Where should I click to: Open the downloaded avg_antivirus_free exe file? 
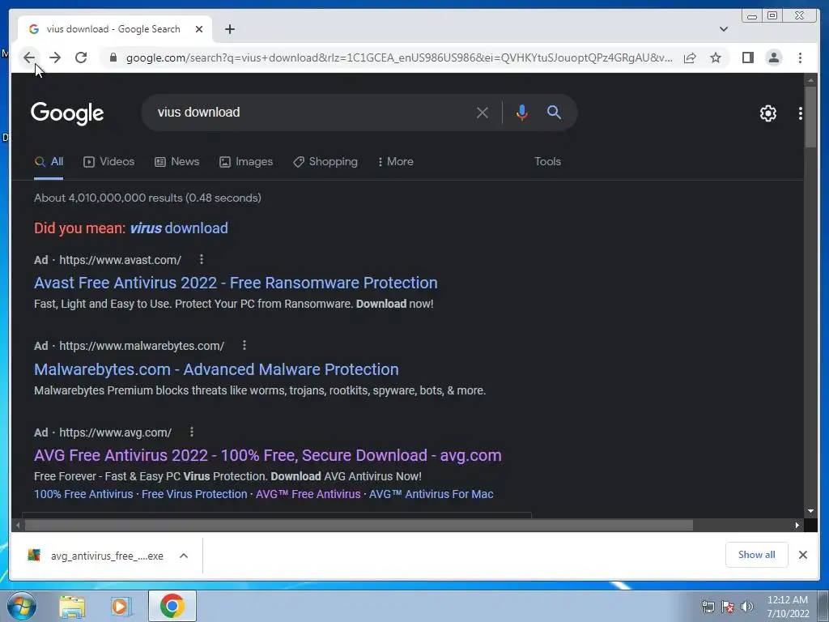point(96,556)
